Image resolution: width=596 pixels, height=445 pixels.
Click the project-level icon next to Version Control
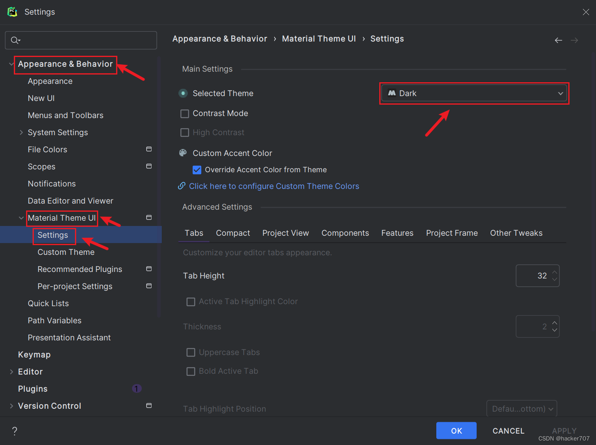click(x=149, y=406)
